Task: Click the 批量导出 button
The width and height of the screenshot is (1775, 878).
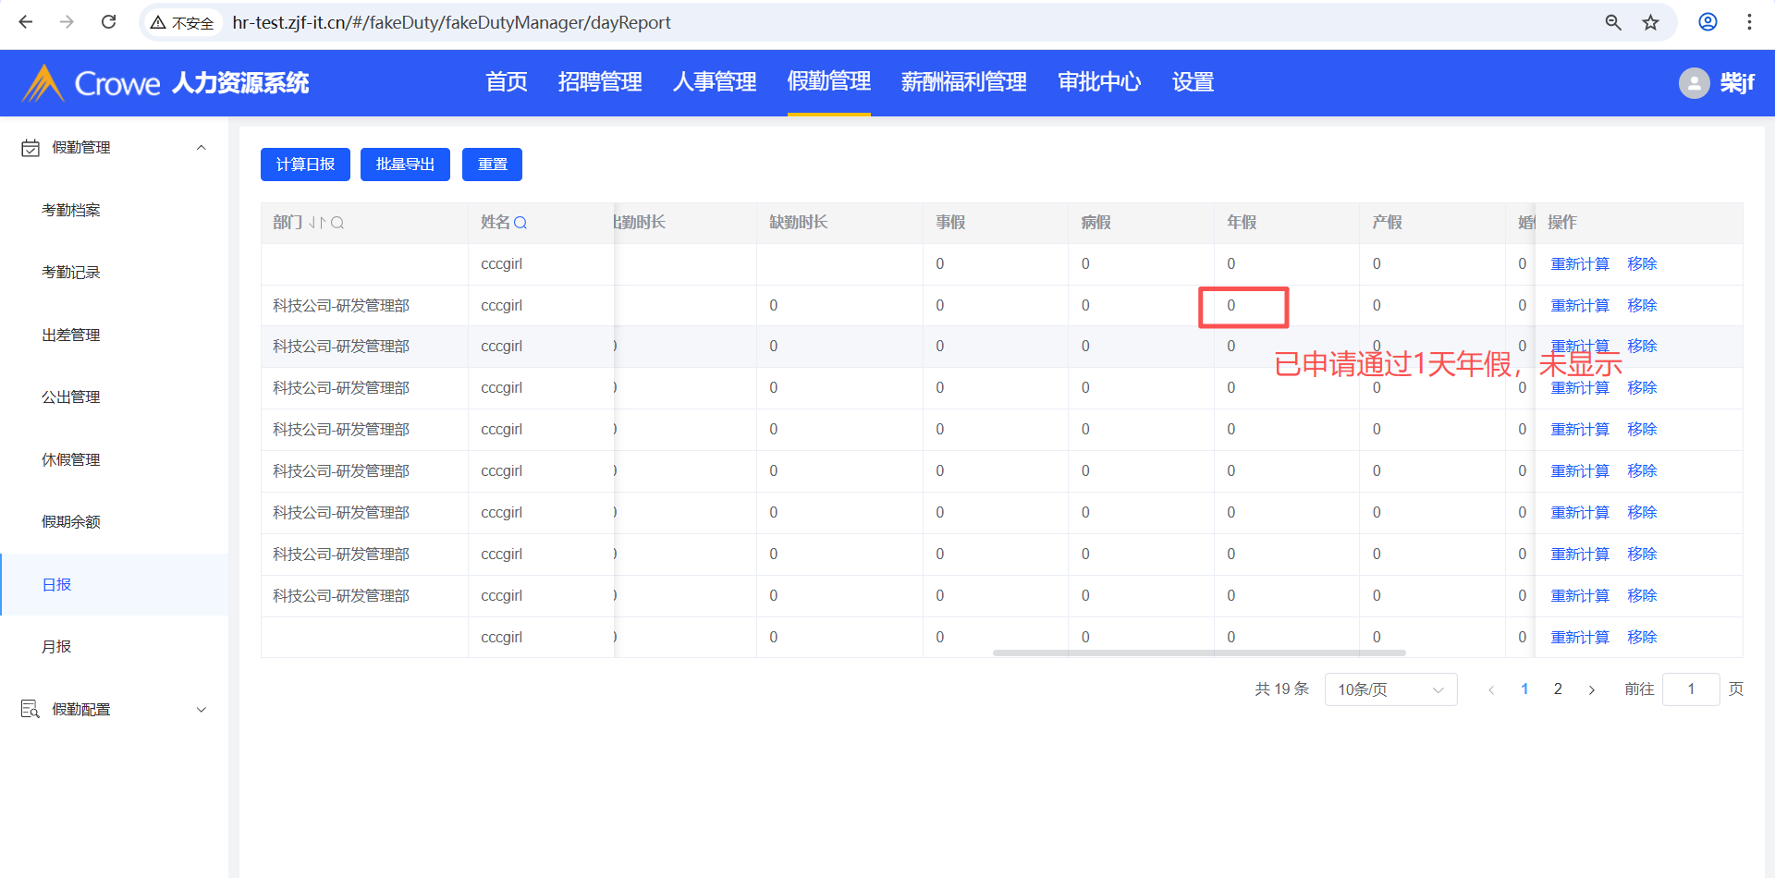Action: 405,165
